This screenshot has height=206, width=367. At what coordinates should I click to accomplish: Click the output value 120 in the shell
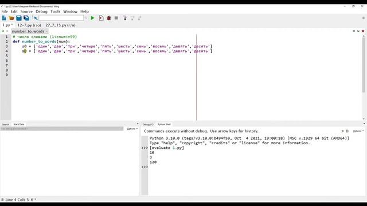[x=153, y=162]
